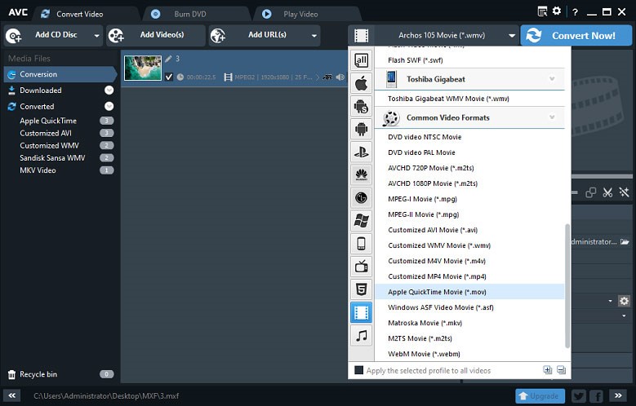Open the help question mark
The height and width of the screenshot is (406, 636).
[575, 12]
